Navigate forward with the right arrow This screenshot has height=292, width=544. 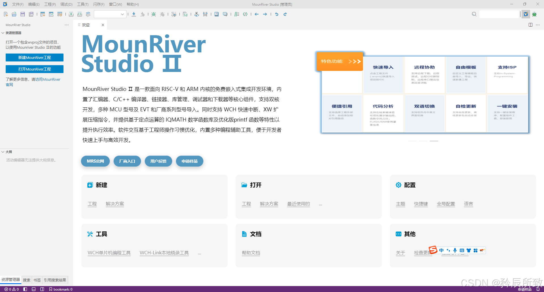(265, 14)
